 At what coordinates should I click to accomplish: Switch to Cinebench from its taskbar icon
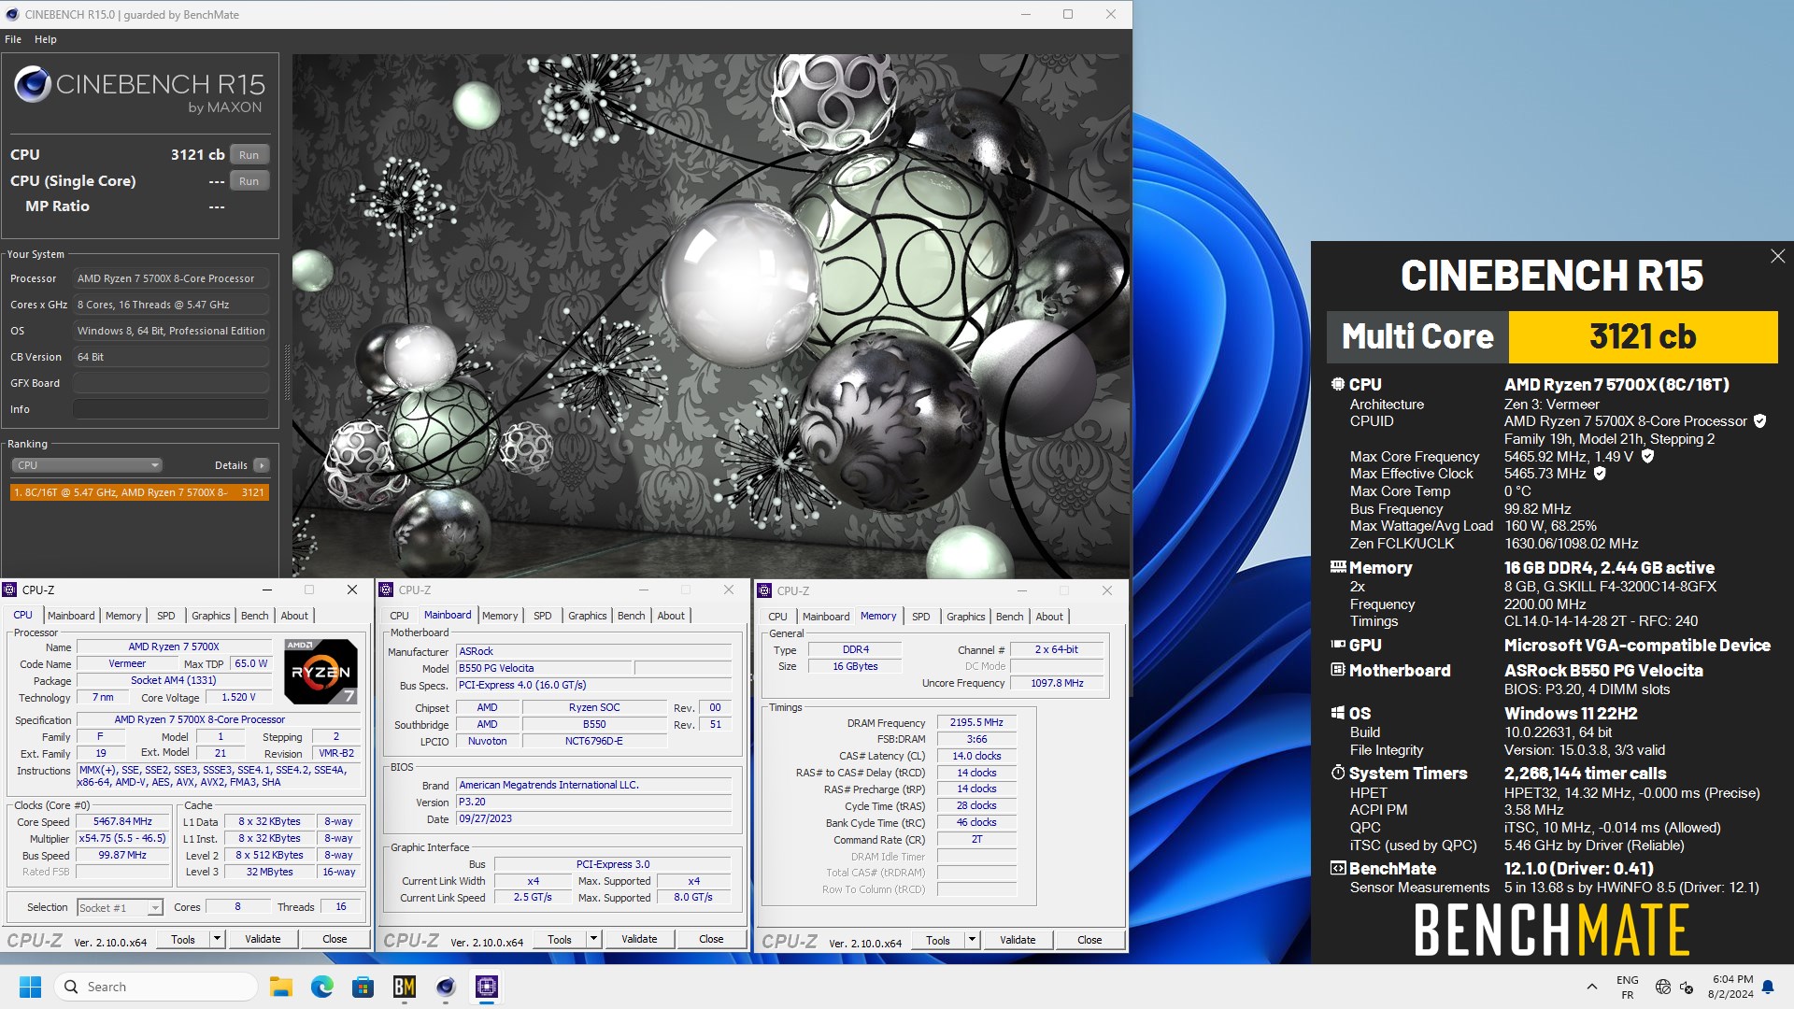tap(446, 987)
